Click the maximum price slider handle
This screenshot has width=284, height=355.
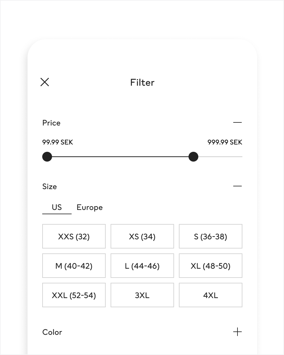pyautogui.click(x=193, y=157)
